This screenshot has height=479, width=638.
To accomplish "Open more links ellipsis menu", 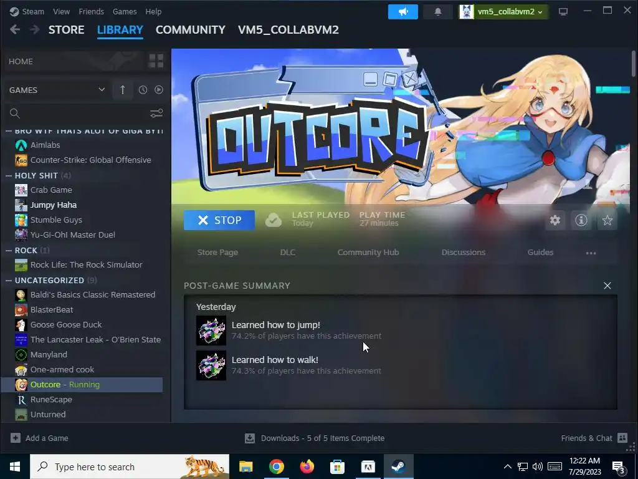I will coord(591,253).
